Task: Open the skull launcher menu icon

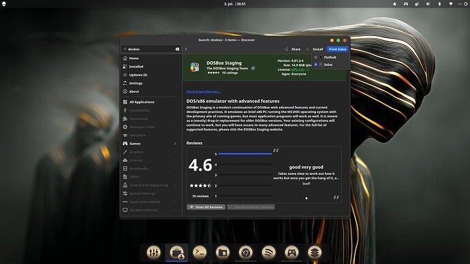Action: (4, 4)
